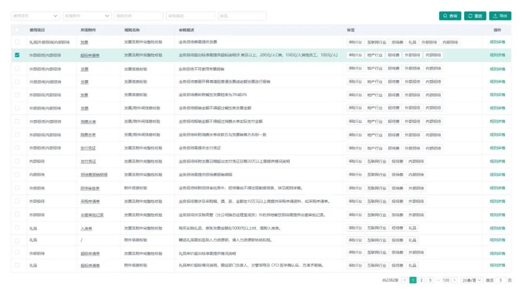Focus the 规则名称 filter input

pyautogui.click(x=139, y=15)
